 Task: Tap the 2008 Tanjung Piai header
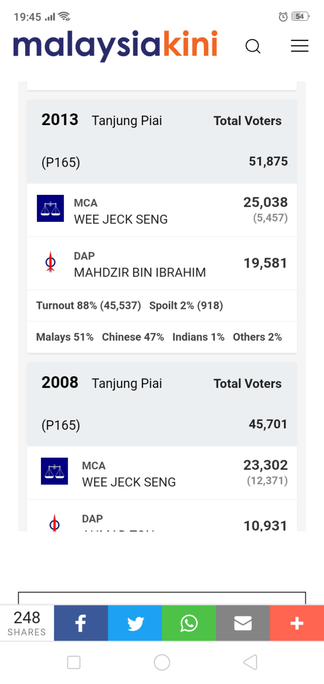[127, 384]
